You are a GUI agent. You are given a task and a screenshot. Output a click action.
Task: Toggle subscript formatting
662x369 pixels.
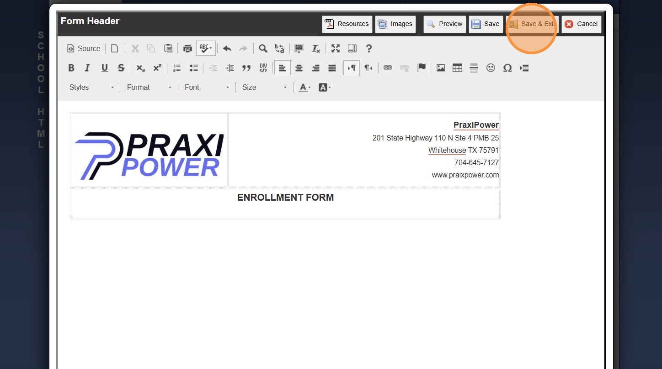tap(141, 68)
